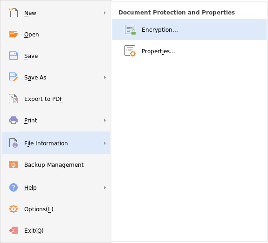Click the Save As pencil-disk icon
Viewport: 268px width, 243px height.
pos(14,77)
